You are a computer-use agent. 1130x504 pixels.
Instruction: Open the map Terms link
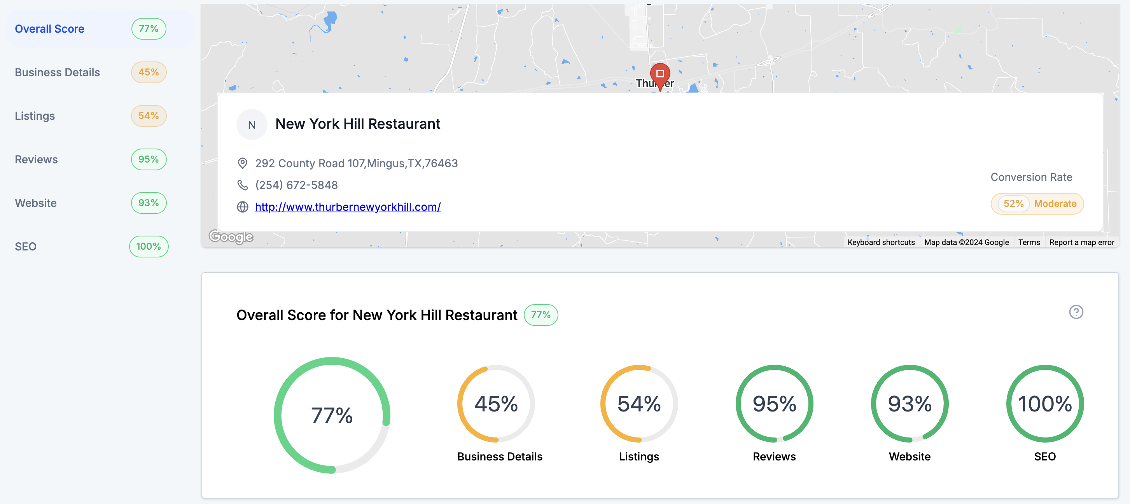coord(1029,242)
